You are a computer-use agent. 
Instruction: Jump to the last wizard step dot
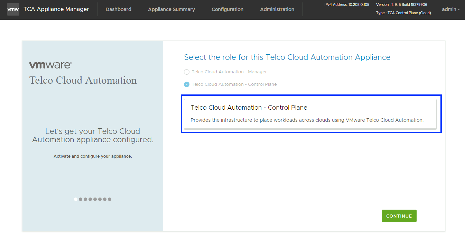[110, 199]
